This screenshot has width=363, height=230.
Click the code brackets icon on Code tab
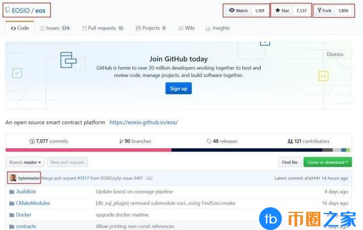14,28
